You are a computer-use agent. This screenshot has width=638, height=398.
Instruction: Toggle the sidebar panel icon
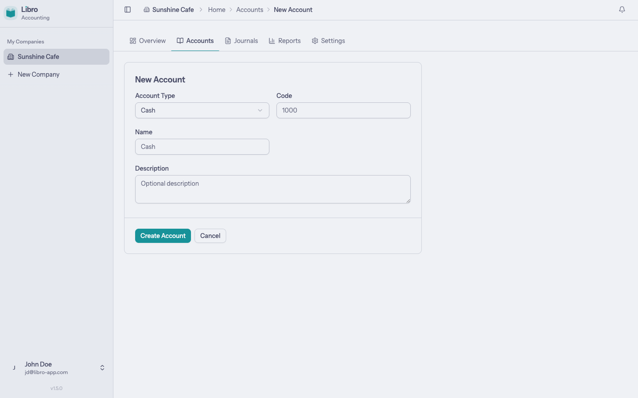128,9
